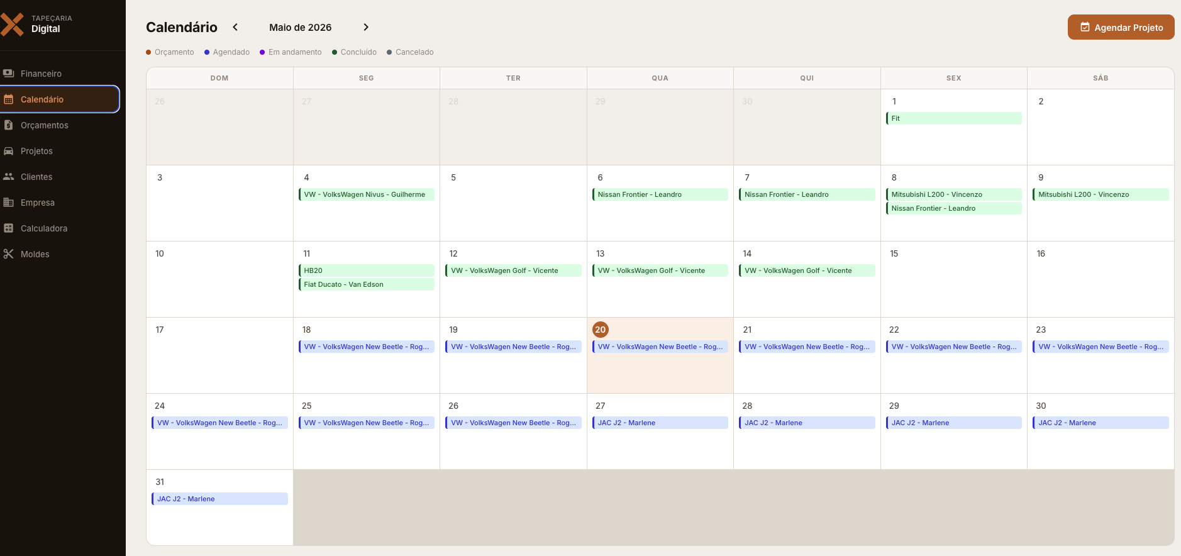
Task: Open the Fit event on May 1
Action: coord(953,118)
